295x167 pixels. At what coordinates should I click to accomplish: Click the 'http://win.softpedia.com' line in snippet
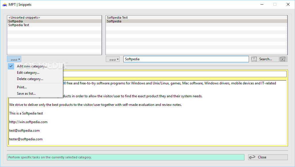coord(28,122)
